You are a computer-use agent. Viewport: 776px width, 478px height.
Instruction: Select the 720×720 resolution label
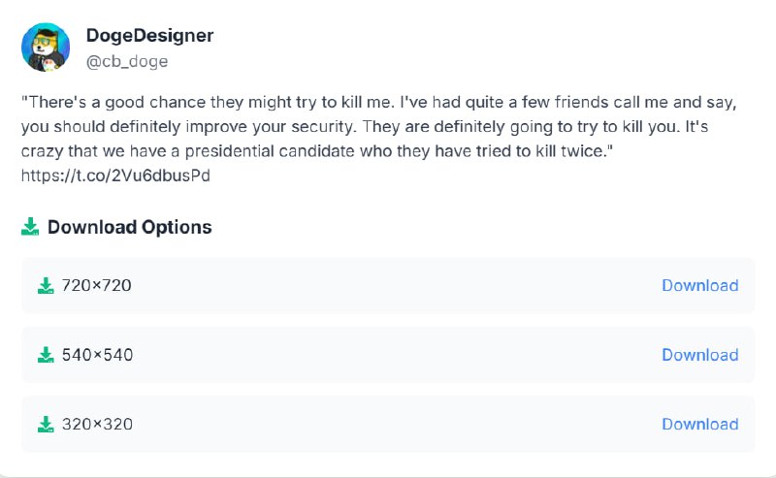point(96,285)
